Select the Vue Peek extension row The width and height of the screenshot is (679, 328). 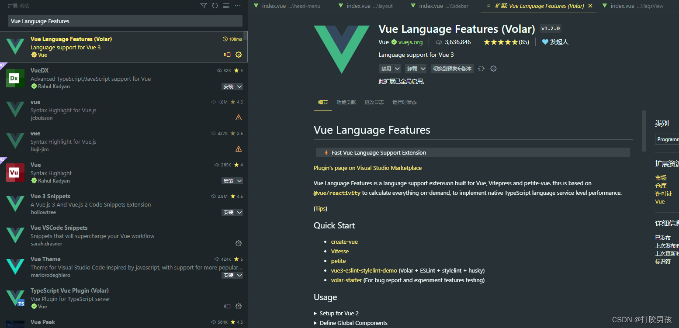124,323
